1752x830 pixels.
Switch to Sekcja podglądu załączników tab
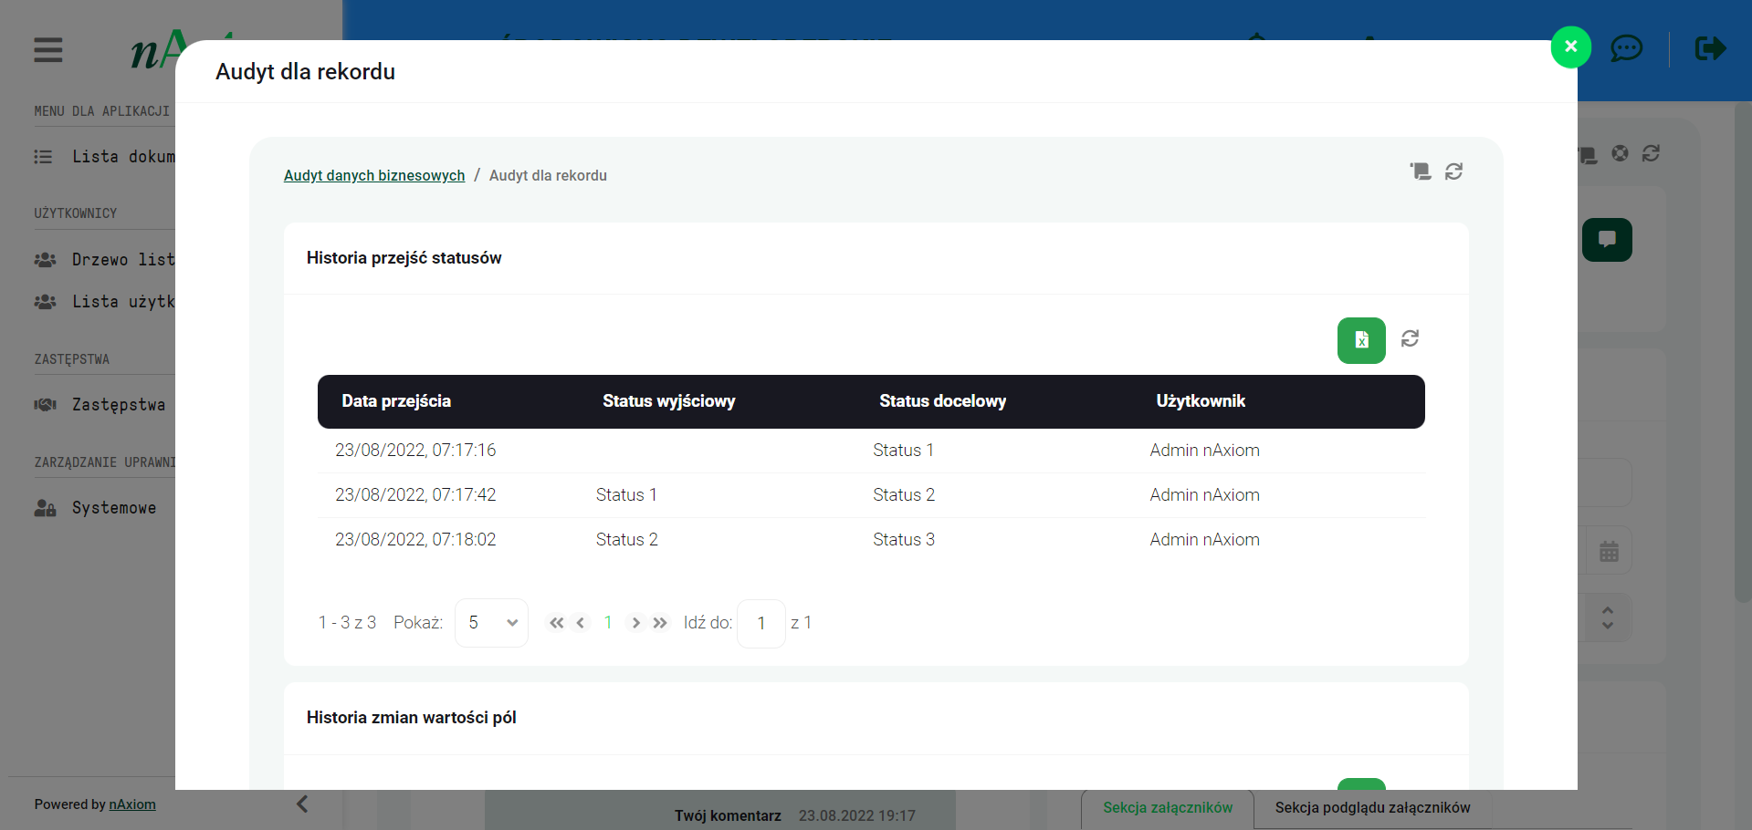coord(1371,808)
